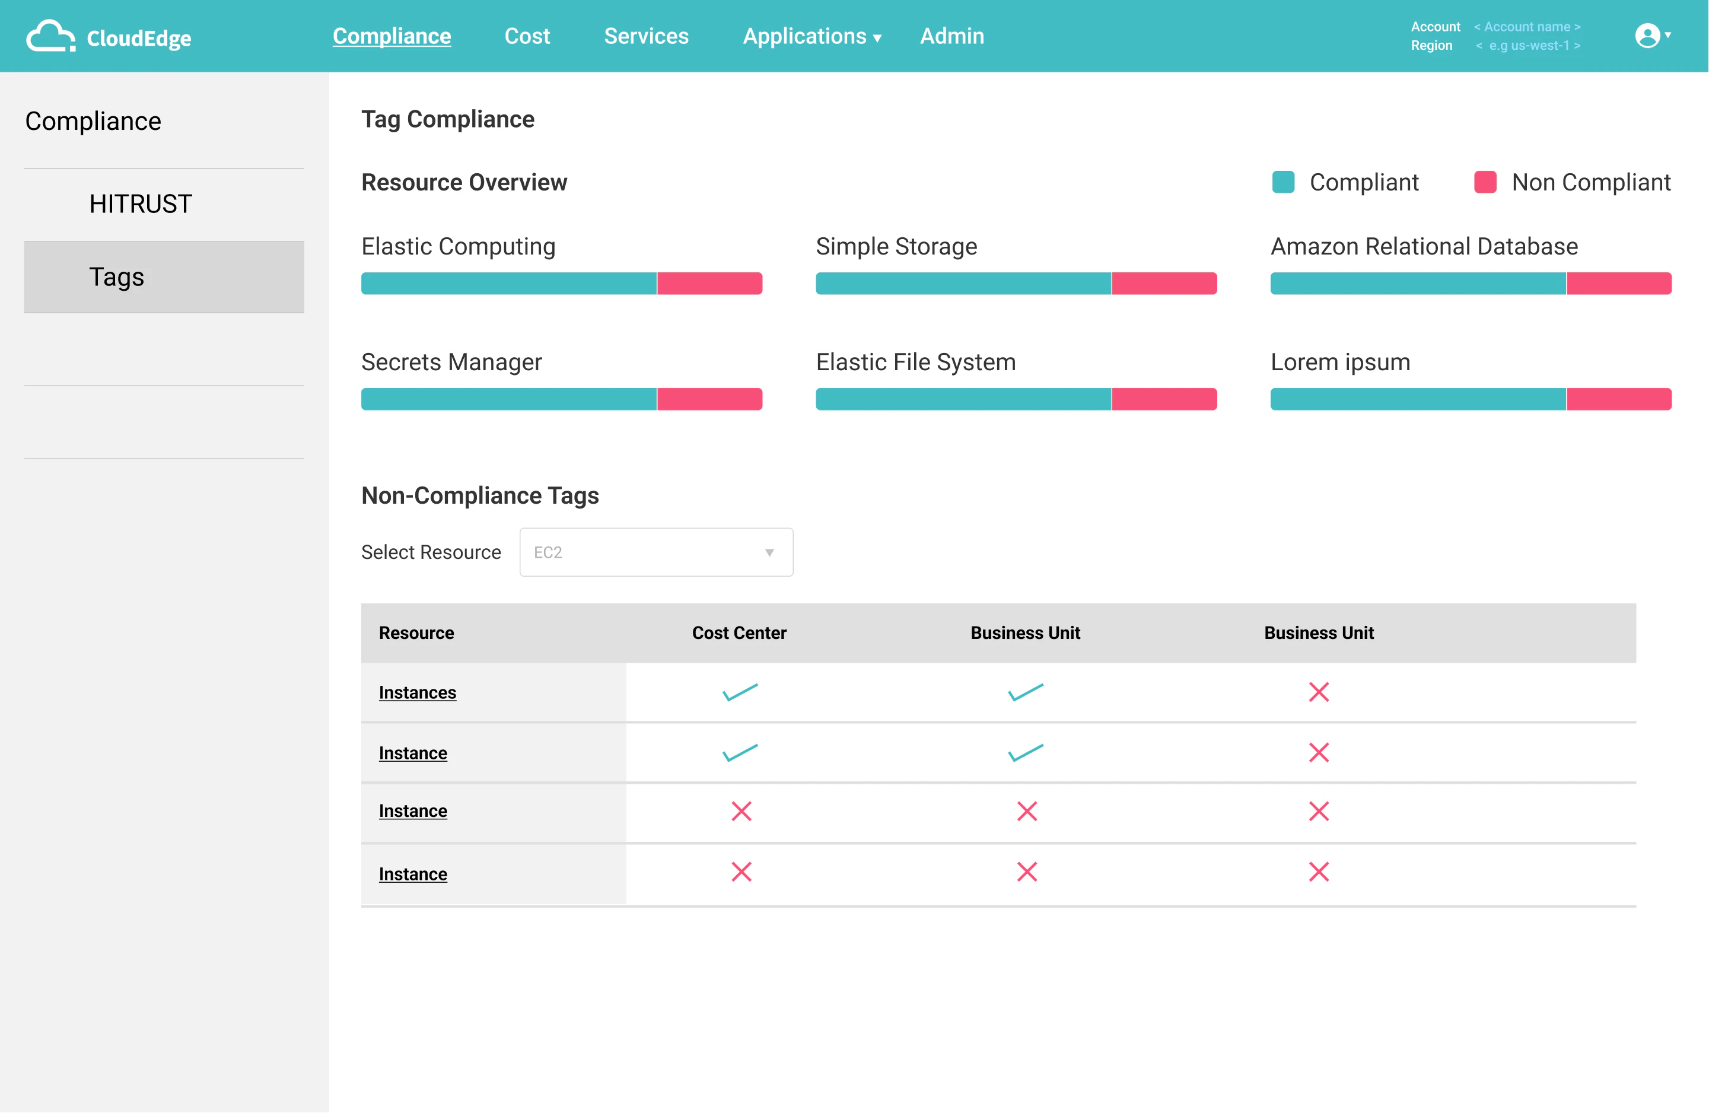1709x1113 pixels.
Task: Switch to the Cost tab
Action: click(x=528, y=36)
